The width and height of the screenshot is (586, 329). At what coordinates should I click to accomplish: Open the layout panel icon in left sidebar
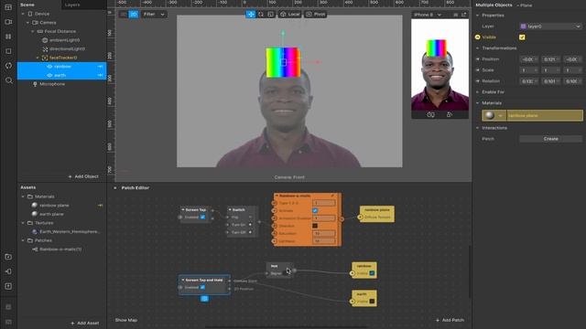tap(8, 7)
